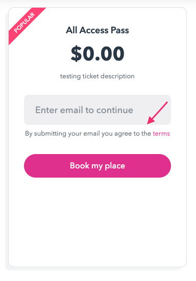
Task: Click the pink arrow pointing at terms
Action: coord(157,113)
